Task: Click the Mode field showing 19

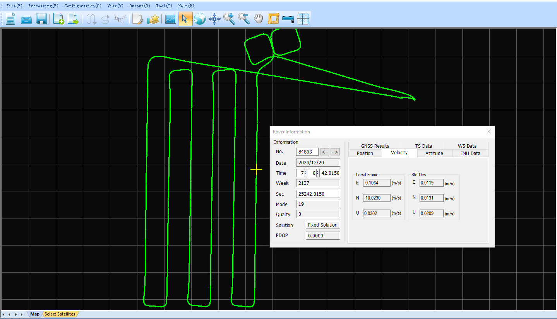Action: click(x=318, y=204)
